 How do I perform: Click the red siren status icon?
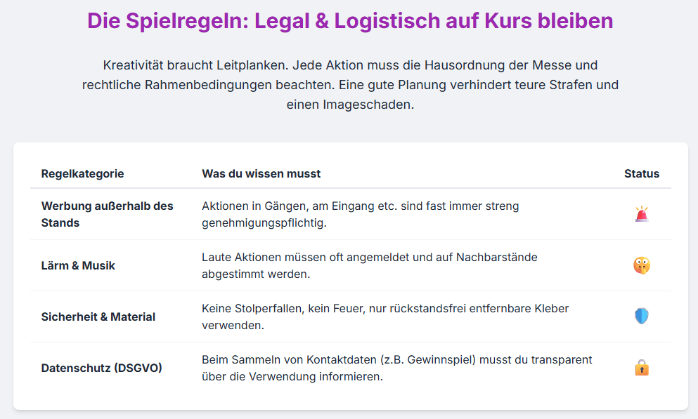coord(641,214)
